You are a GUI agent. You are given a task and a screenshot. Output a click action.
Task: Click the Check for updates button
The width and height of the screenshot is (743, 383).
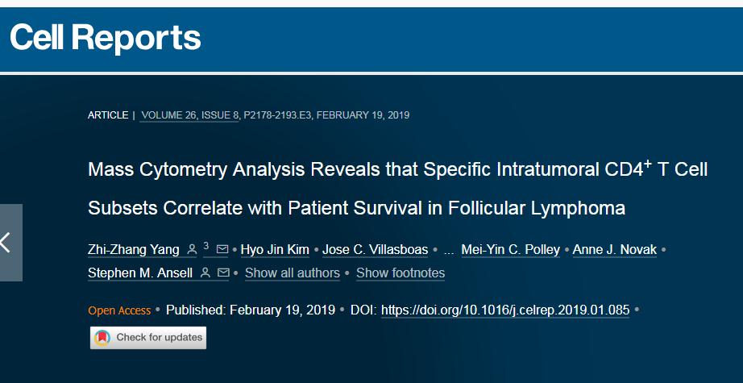click(148, 338)
